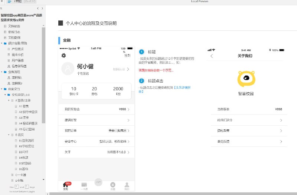
Task: Open 文档封面 page in sitemap
Action: 14,26
